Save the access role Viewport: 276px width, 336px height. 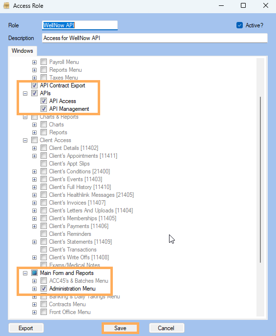pyautogui.click(x=120, y=328)
